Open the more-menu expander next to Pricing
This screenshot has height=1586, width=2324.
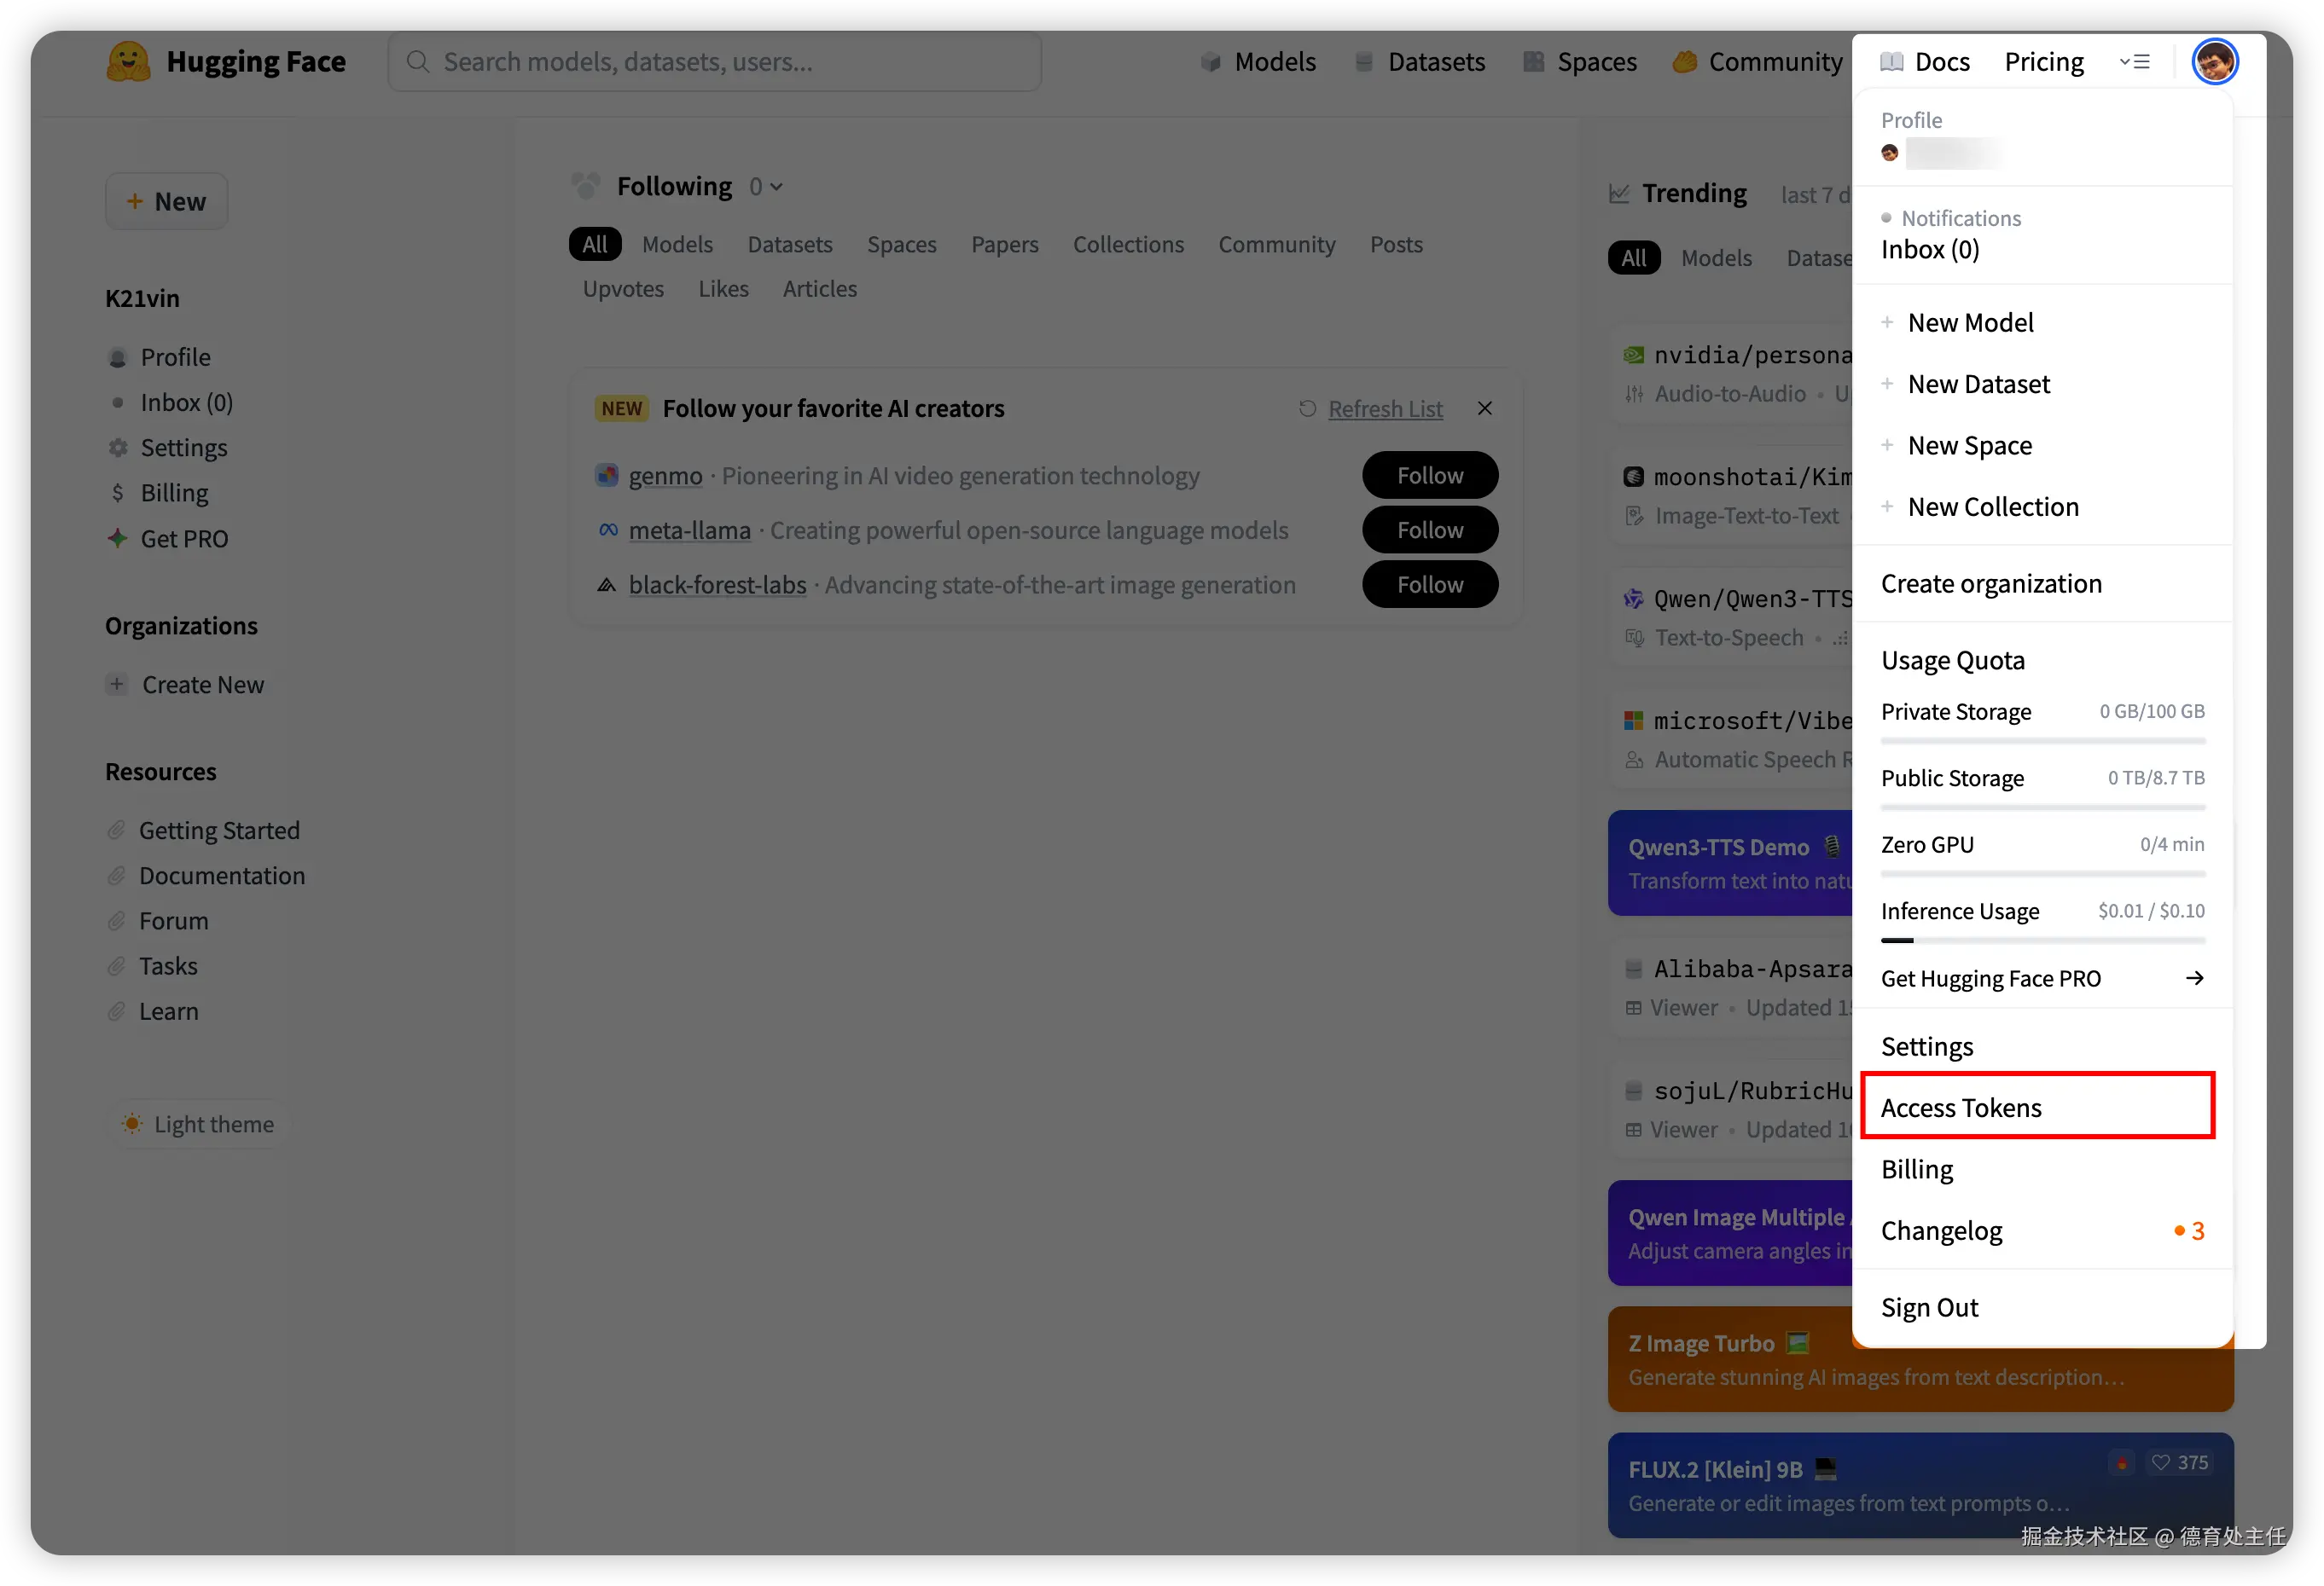coord(2134,62)
